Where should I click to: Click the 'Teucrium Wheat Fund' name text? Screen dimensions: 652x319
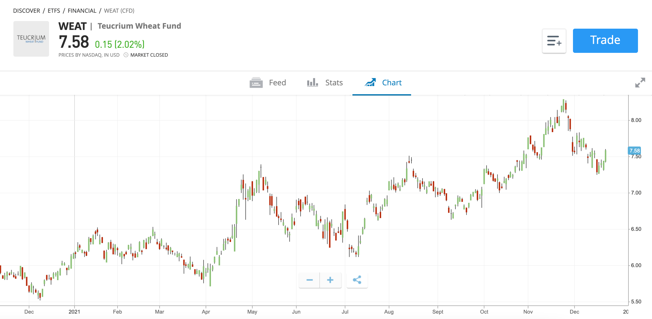(x=139, y=26)
